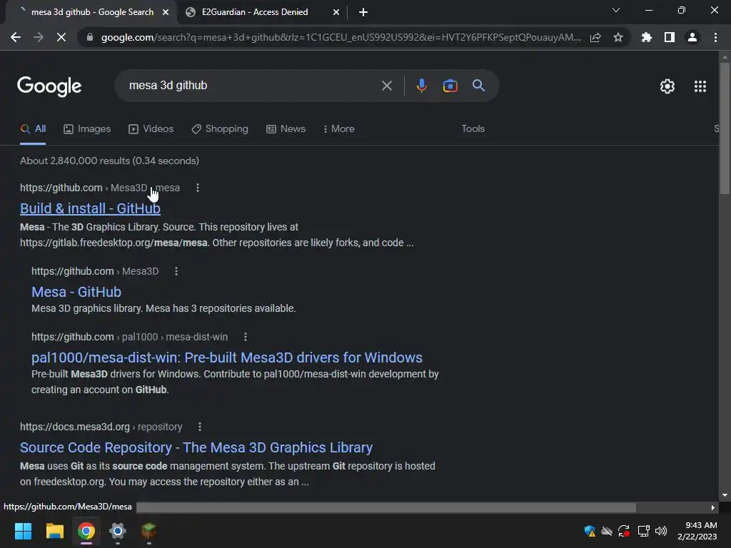Select the All results tab
731x548 pixels.
[x=33, y=129]
